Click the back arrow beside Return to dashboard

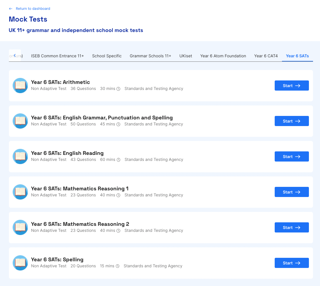point(10,9)
